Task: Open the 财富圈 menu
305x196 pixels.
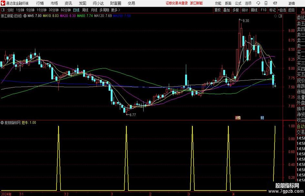Action: pos(116,3)
